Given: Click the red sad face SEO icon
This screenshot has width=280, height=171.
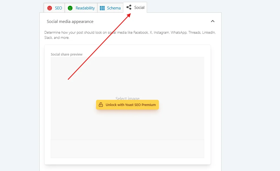Looking at the screenshot, I should coord(50,8).
